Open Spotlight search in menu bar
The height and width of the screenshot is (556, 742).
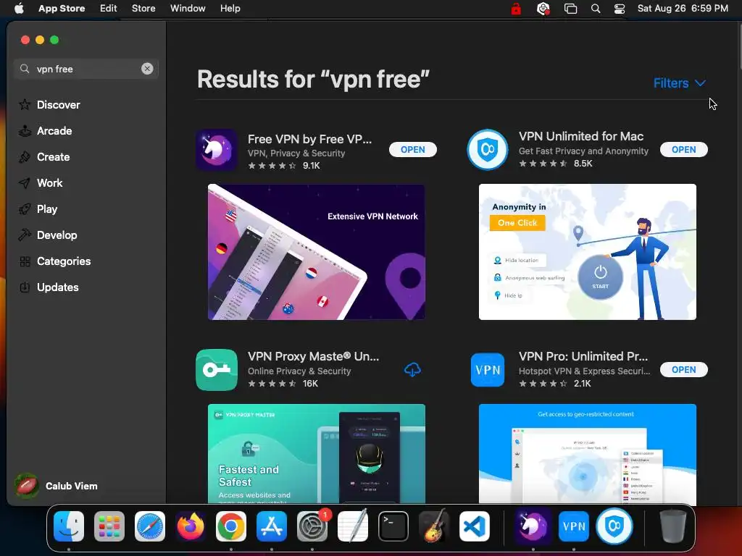596,9
